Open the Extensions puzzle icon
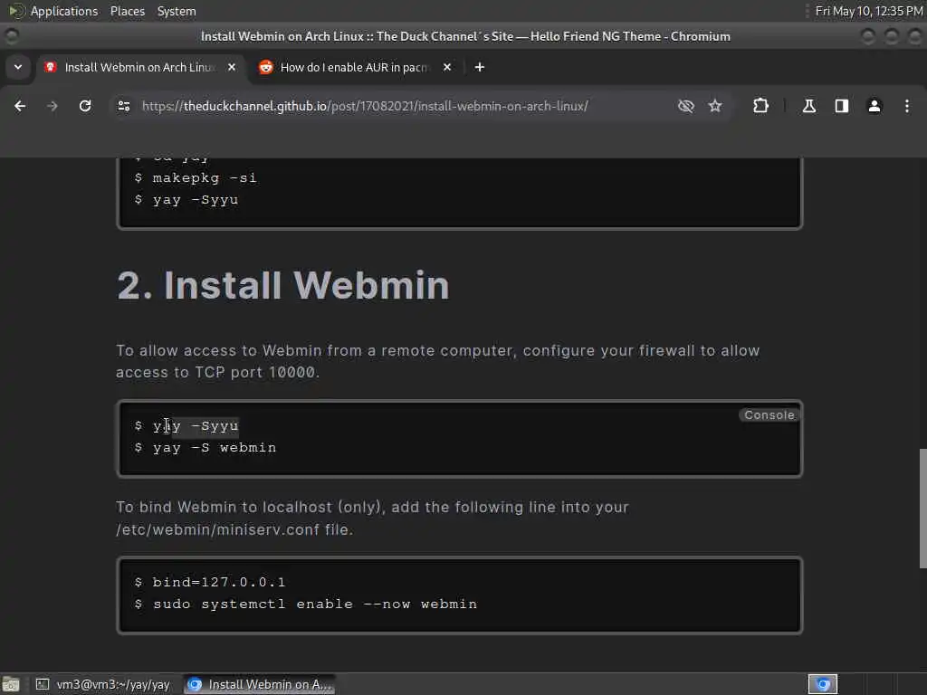 tap(760, 106)
